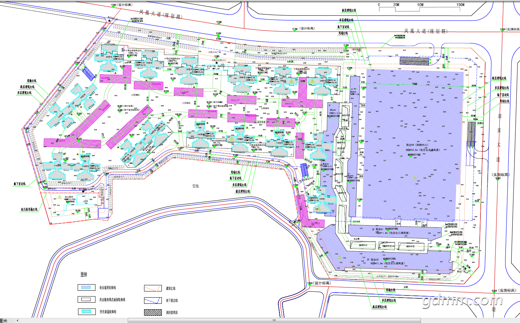
Task: Click the 商业屋面轮廓线 legend label
Action: (x=108, y=288)
